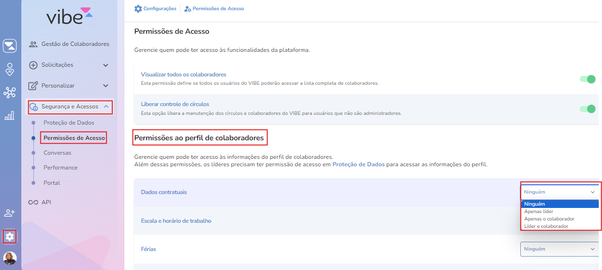Viewport: 602px width, 270px height.
Task: Click the API infinity icon
Action: point(33,202)
